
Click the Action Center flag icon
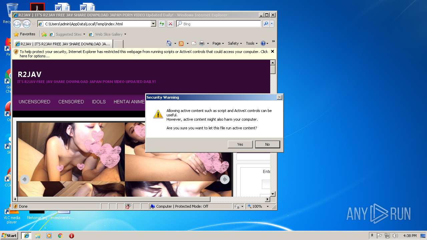tap(379, 236)
